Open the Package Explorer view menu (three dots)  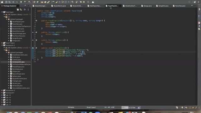(x=28, y=9)
